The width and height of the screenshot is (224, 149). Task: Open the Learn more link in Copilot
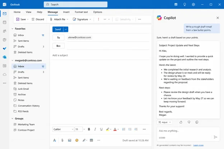[198, 145]
